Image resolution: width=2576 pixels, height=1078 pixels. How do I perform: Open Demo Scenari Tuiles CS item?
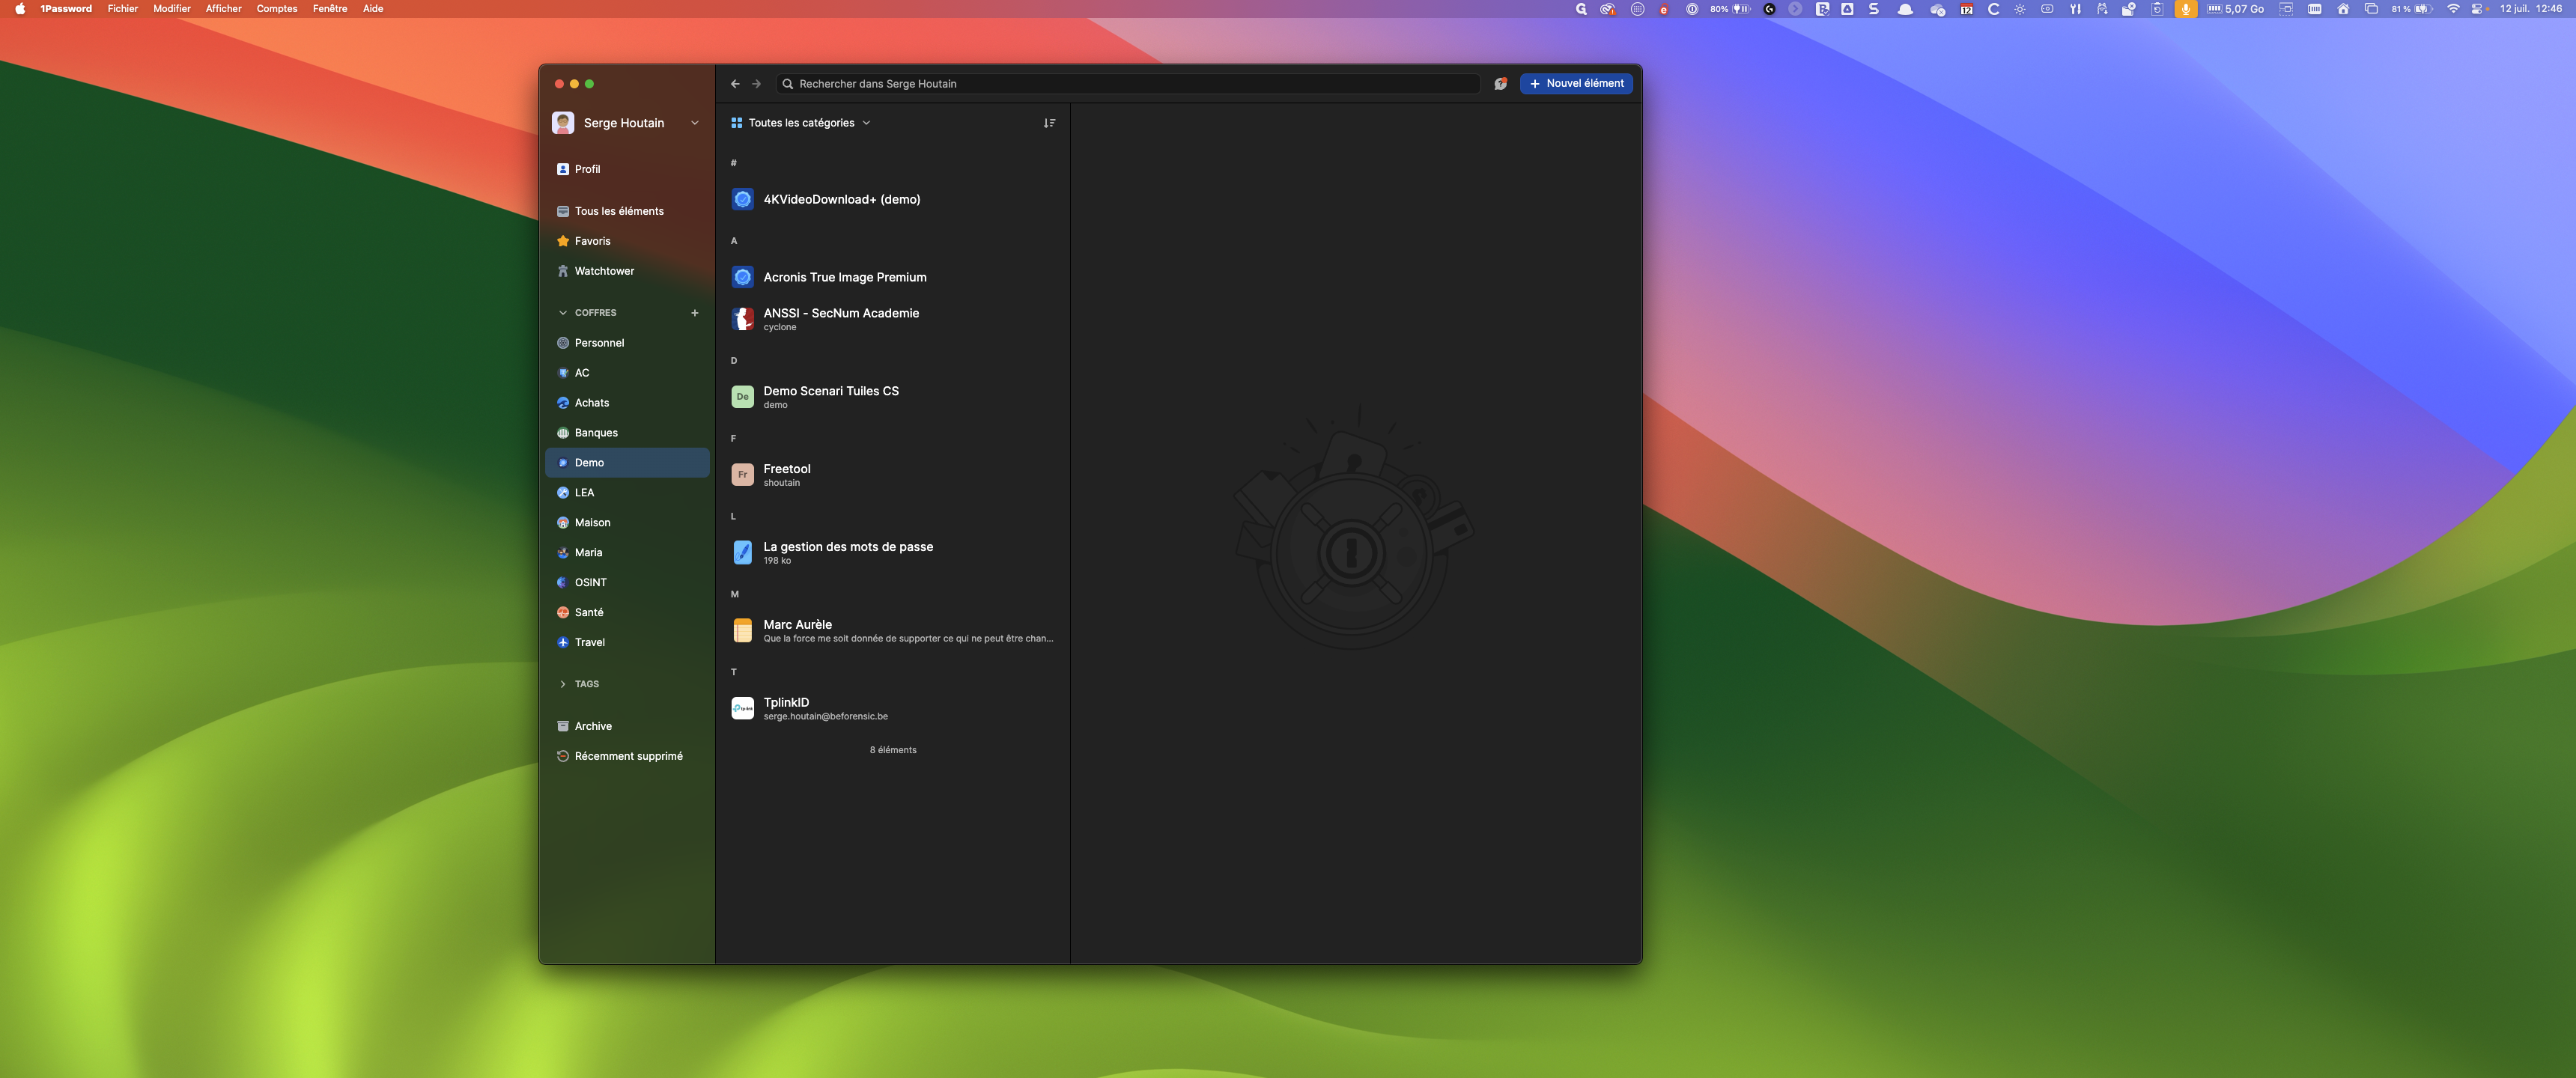pyautogui.click(x=893, y=397)
